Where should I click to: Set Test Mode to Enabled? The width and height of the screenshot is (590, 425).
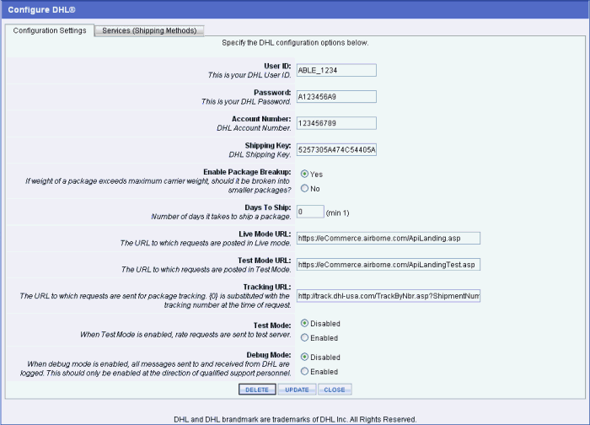coord(304,337)
